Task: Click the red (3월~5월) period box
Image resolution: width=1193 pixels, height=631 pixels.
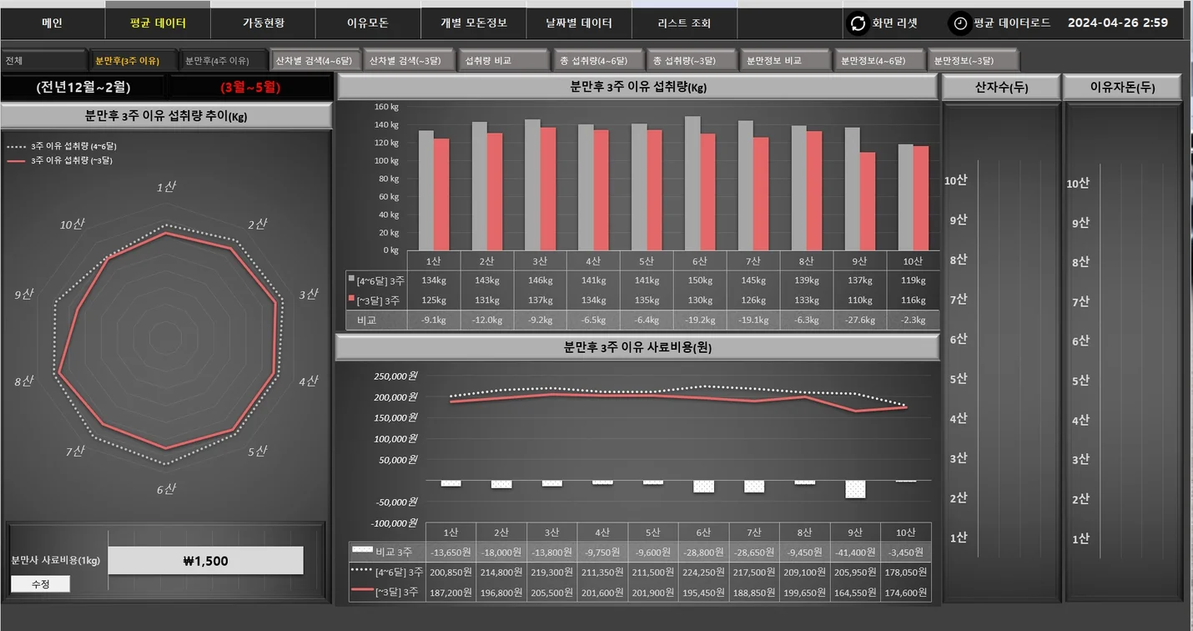Action: click(x=250, y=86)
